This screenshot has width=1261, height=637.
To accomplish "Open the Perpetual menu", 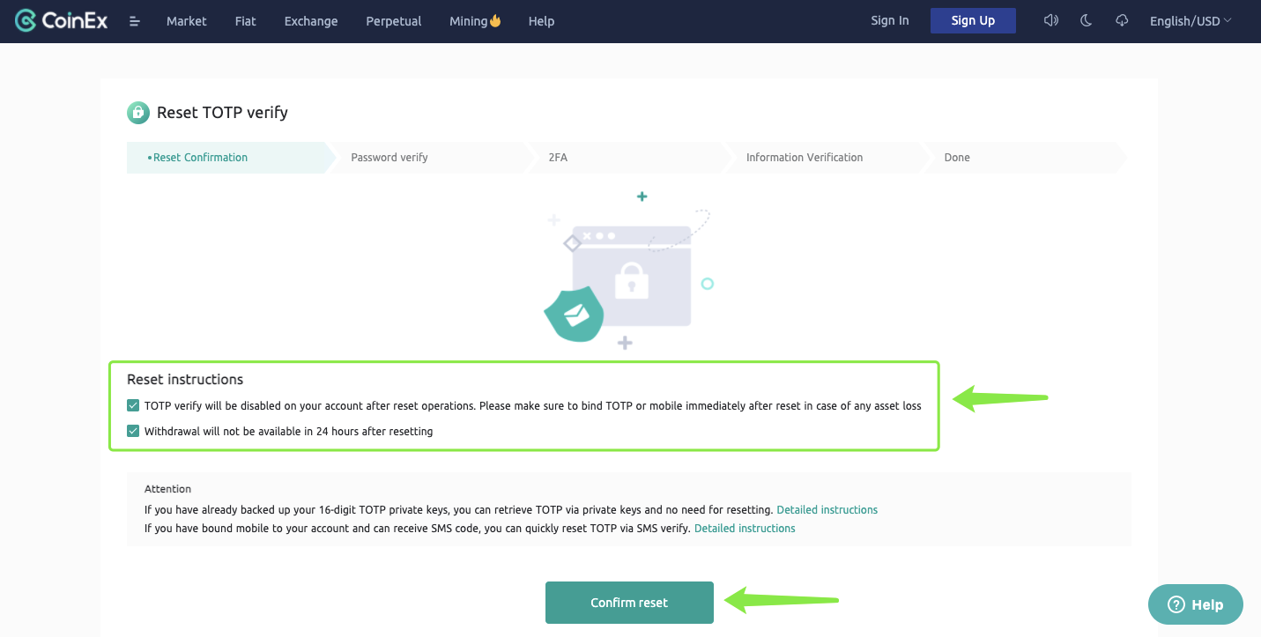I will (x=393, y=21).
